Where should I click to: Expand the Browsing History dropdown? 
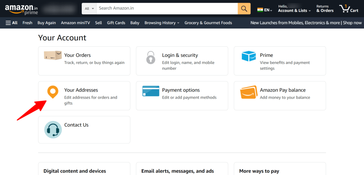[161, 23]
